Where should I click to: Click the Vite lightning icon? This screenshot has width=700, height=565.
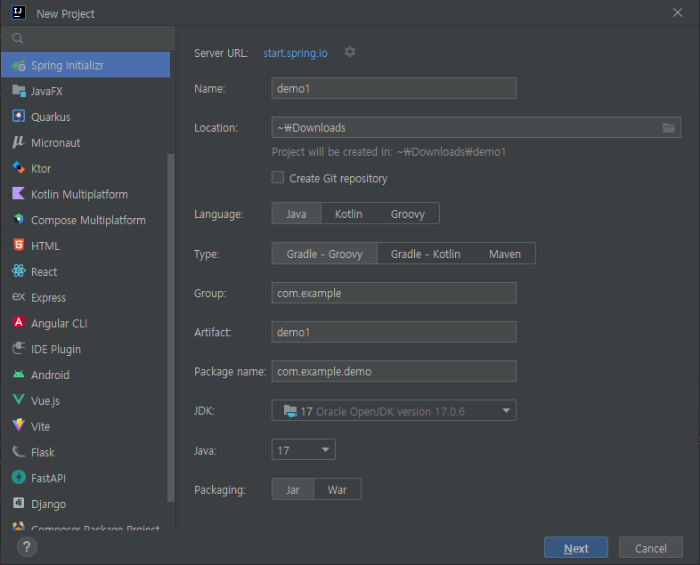coord(19,425)
